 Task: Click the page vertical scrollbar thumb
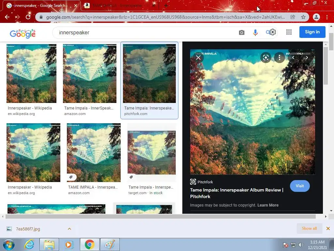coord(331,42)
